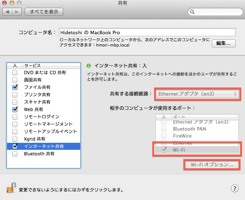The width and height of the screenshot is (245, 200).
Task: Select the Xgrid 共有 service row
Action: coord(44,139)
